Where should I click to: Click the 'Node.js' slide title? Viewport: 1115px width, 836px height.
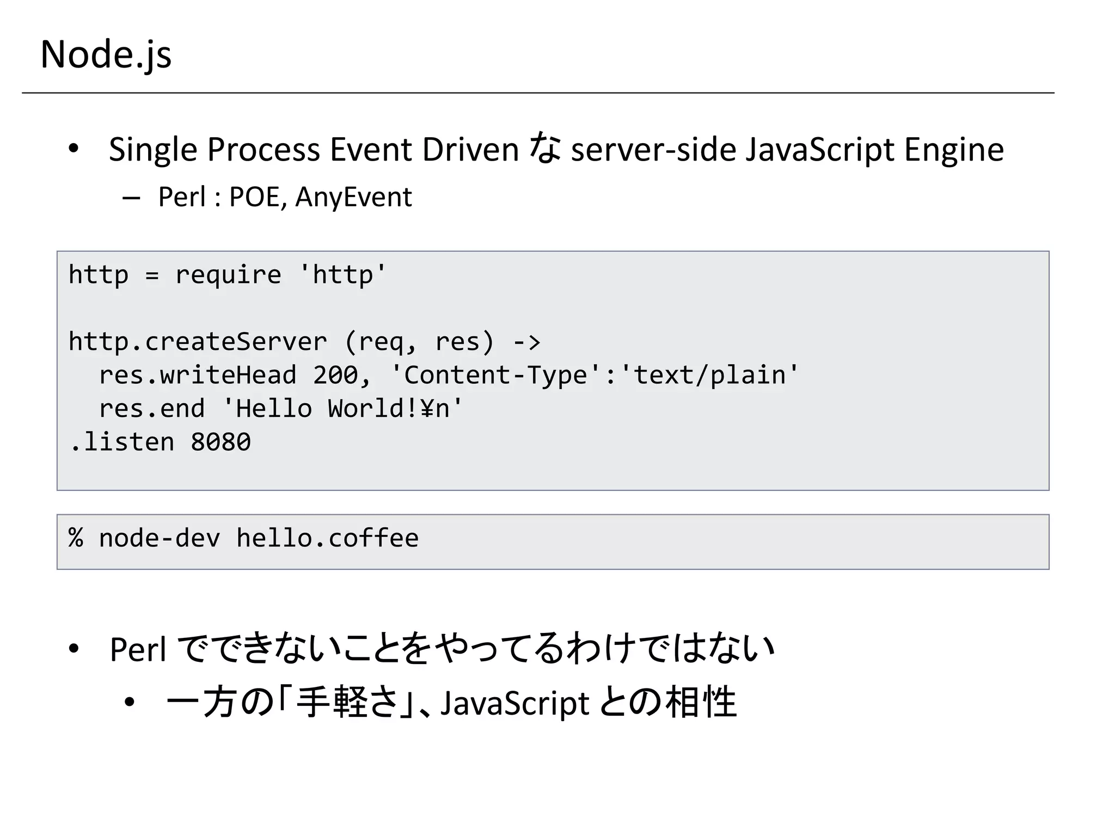pyautogui.click(x=106, y=55)
